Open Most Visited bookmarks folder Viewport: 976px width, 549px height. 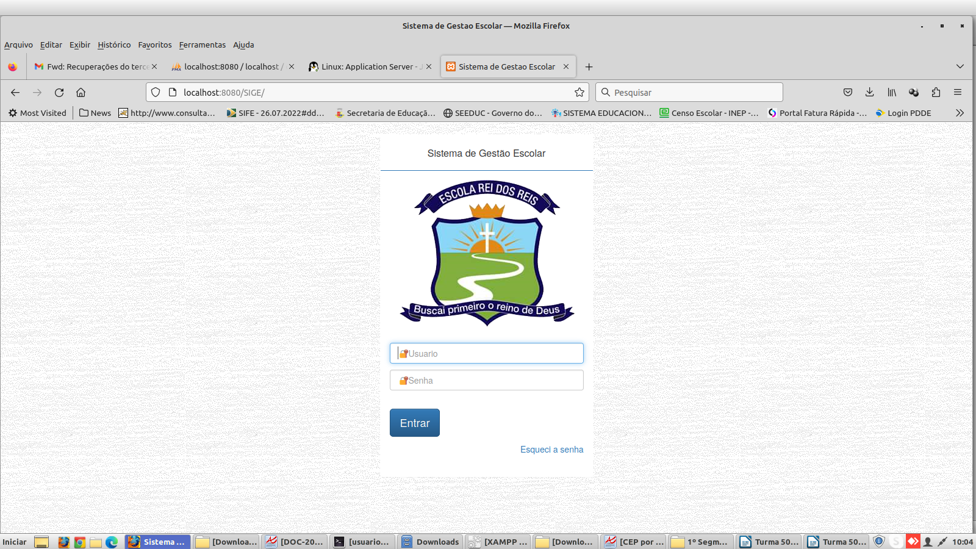pyautogui.click(x=37, y=113)
